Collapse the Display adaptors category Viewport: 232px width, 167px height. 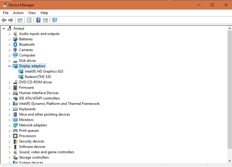pyautogui.click(x=9, y=66)
